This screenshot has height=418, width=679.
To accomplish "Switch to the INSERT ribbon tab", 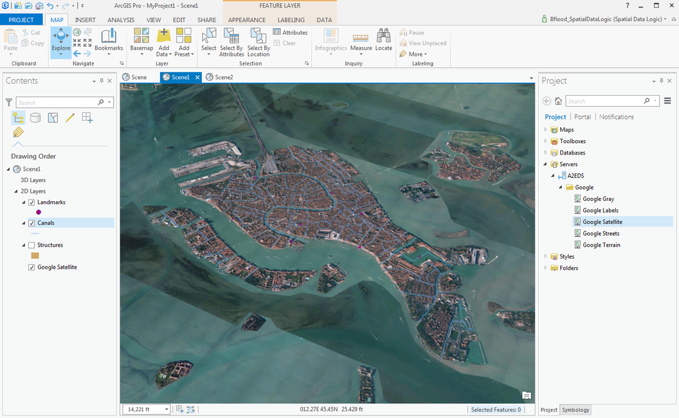I will coord(85,20).
